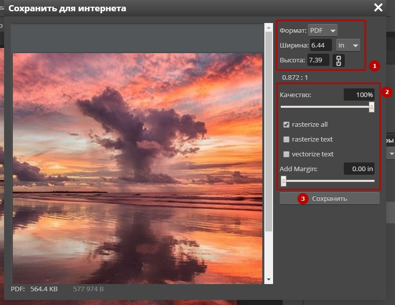
Task: Enable the rasterize text checkbox
Action: 287,139
